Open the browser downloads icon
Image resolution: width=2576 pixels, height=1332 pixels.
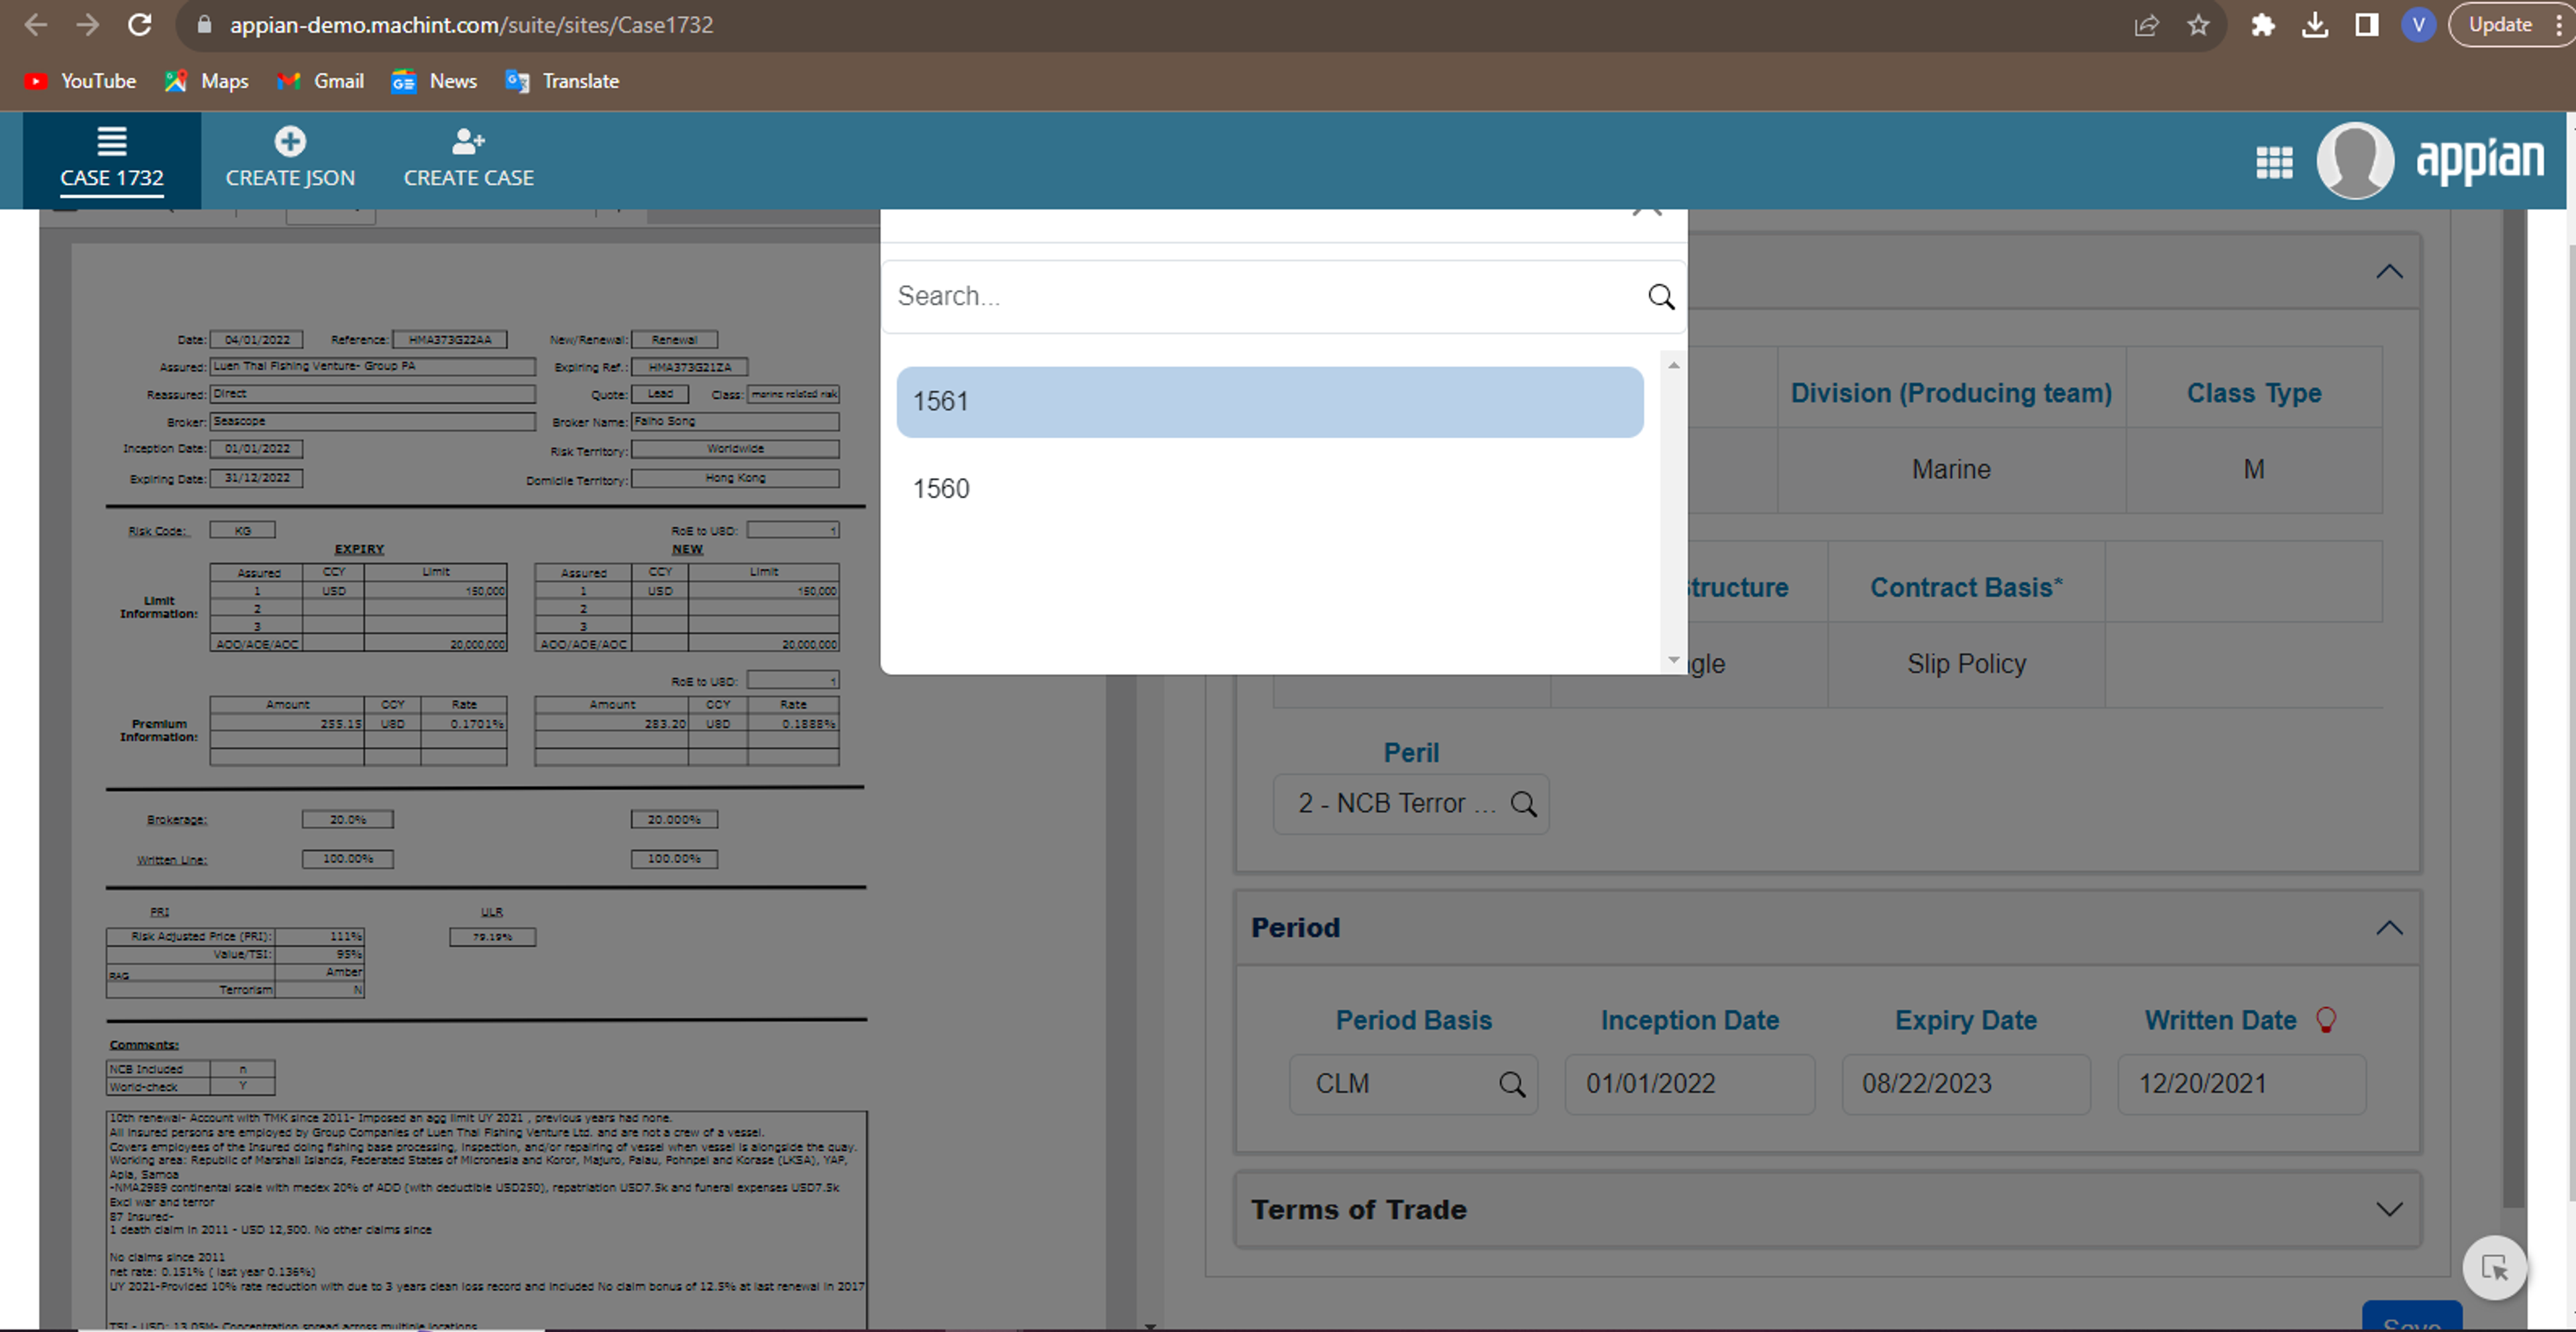(2314, 25)
